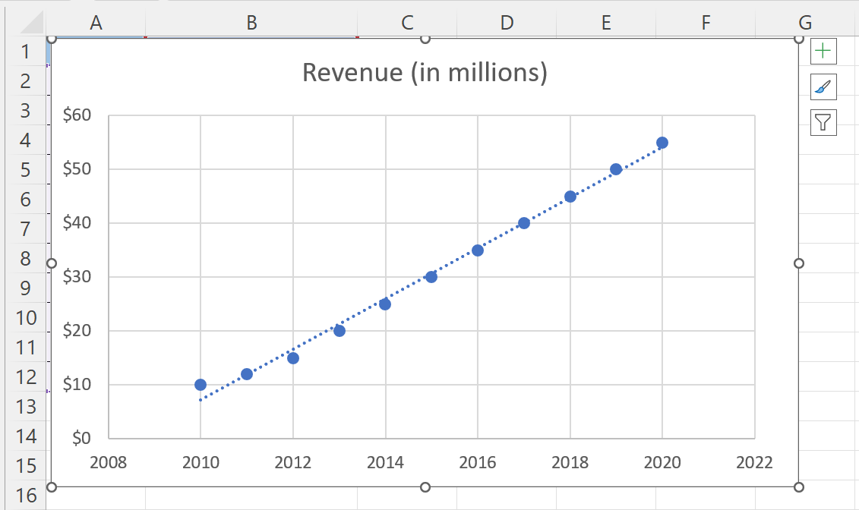
Task: Select the chart title Revenue (in millions)
Action: pyautogui.click(x=425, y=73)
